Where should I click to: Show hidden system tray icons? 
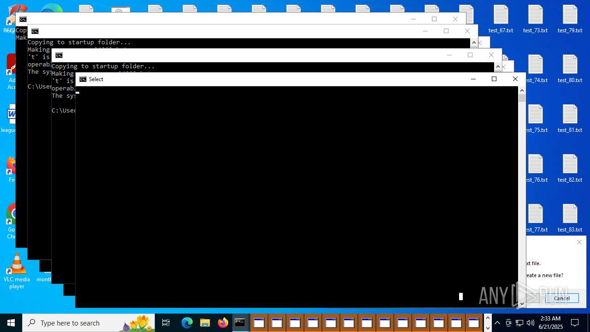497,323
